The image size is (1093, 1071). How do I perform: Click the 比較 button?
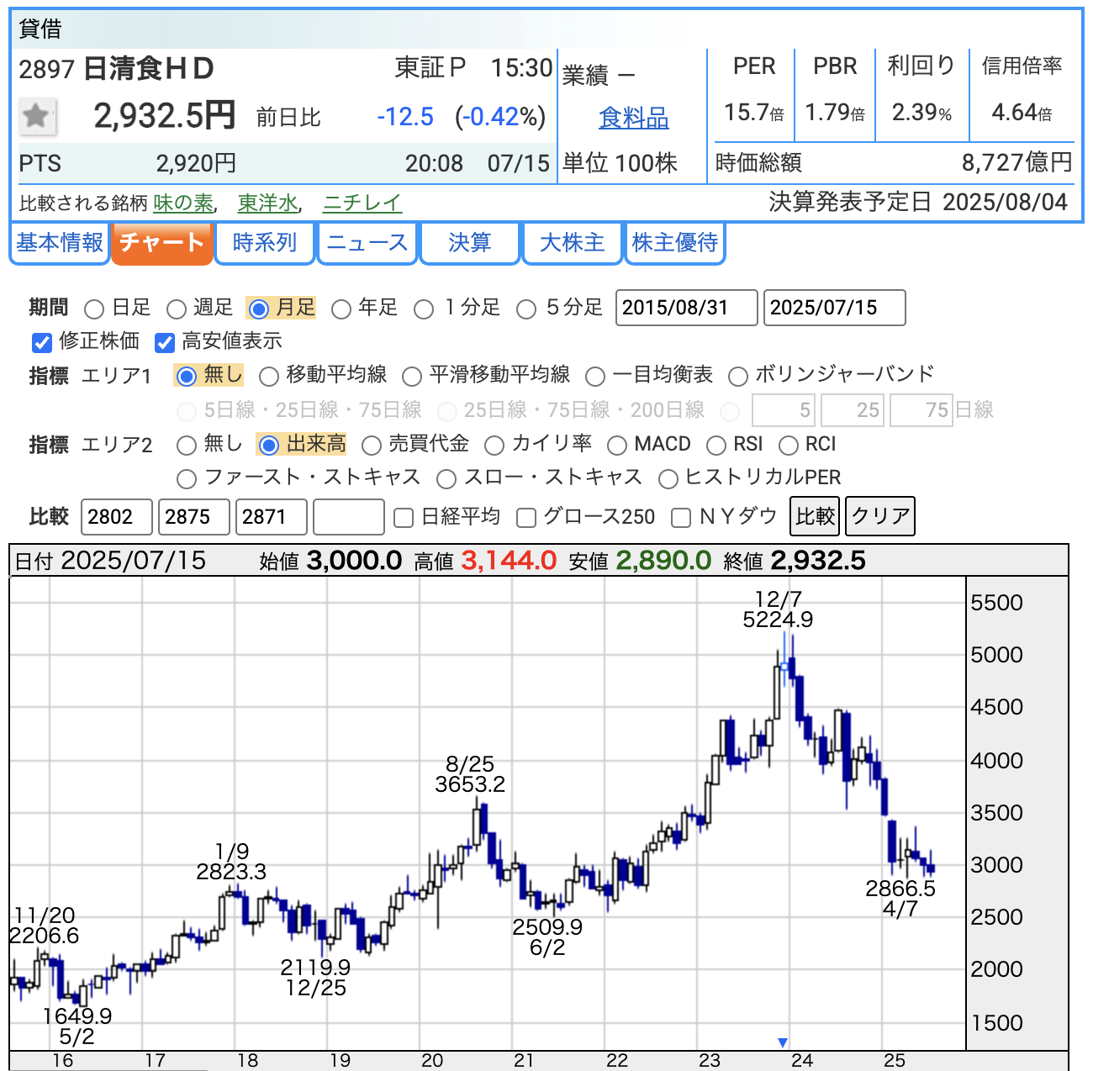pyautogui.click(x=816, y=516)
